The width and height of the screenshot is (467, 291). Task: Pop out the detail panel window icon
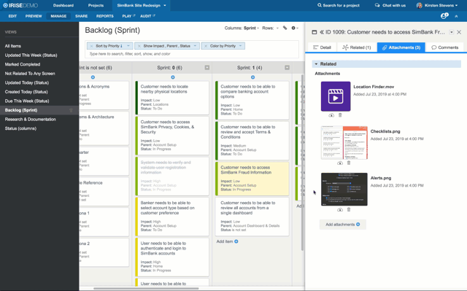pos(314,32)
